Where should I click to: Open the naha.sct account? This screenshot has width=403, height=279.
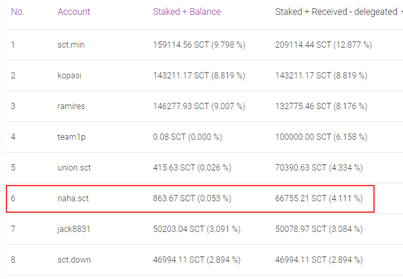73,198
